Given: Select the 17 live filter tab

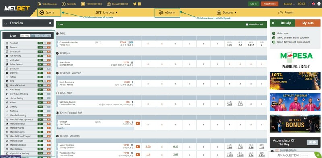Looking at the screenshot, I should pyautogui.click(x=35, y=36).
